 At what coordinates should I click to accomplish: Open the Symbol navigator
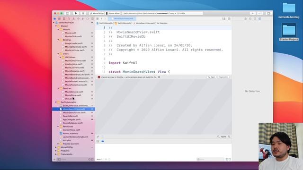tap(64, 19)
